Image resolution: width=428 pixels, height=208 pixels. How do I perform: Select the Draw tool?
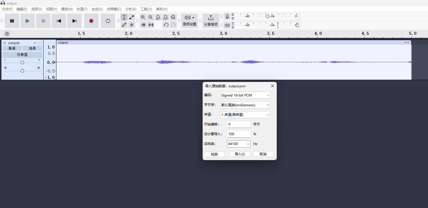124,25
